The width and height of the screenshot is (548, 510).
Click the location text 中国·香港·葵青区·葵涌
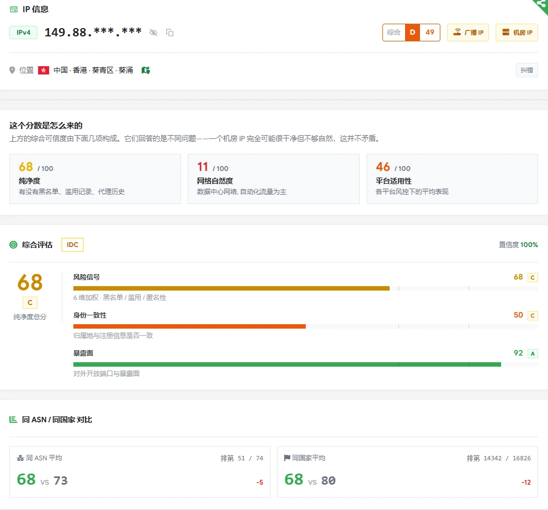tap(93, 70)
